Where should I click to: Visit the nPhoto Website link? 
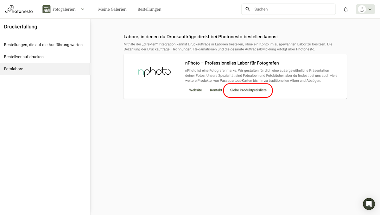pyautogui.click(x=195, y=90)
